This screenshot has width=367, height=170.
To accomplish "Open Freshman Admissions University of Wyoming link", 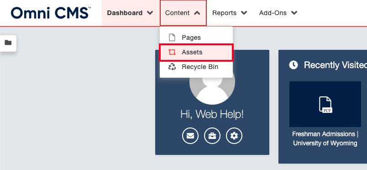I will pyautogui.click(x=325, y=138).
